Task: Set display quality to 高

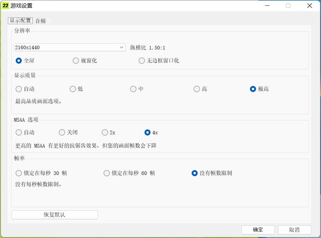Action: [197, 89]
